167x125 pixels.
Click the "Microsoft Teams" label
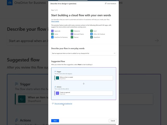(x=79, y=34)
